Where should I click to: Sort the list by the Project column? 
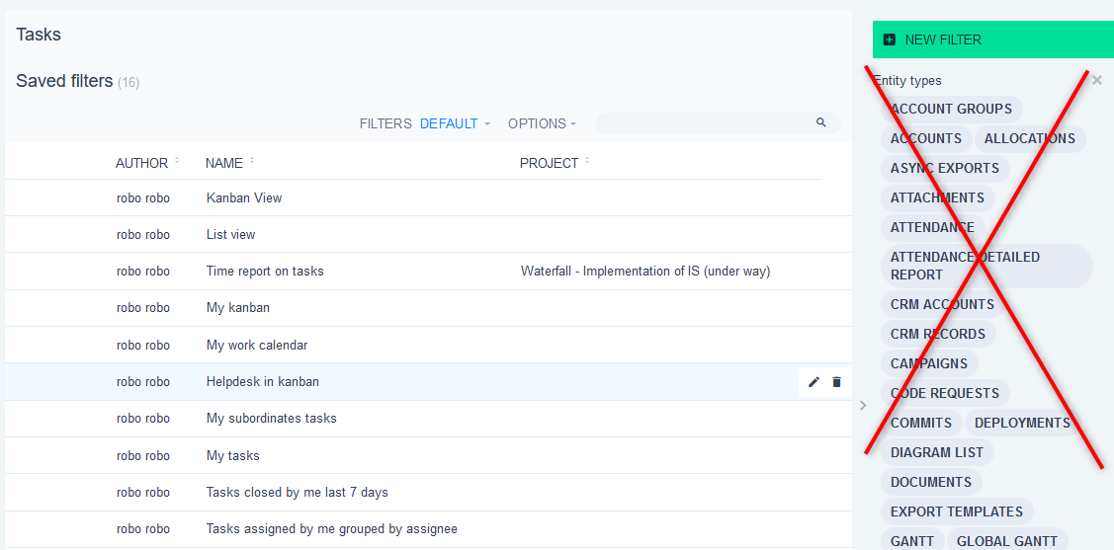pyautogui.click(x=549, y=163)
